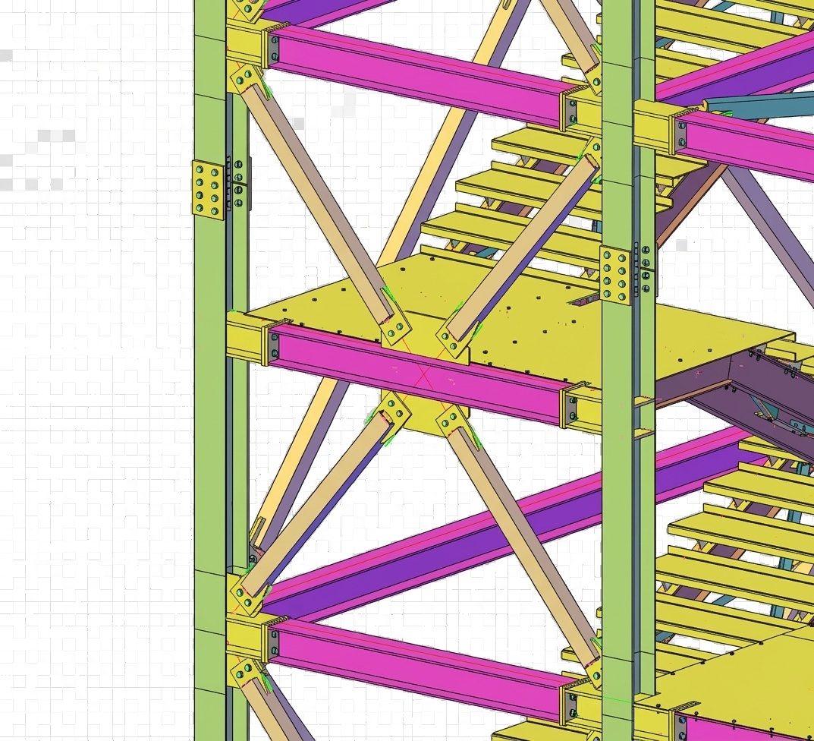
Task: Pick the lower-left diagonal brace with purple side
Action: tap(319, 504)
